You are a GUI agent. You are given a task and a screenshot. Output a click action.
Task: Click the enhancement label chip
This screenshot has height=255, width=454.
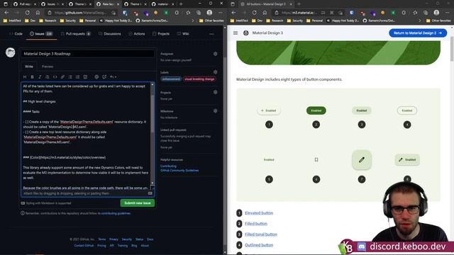[171, 79]
